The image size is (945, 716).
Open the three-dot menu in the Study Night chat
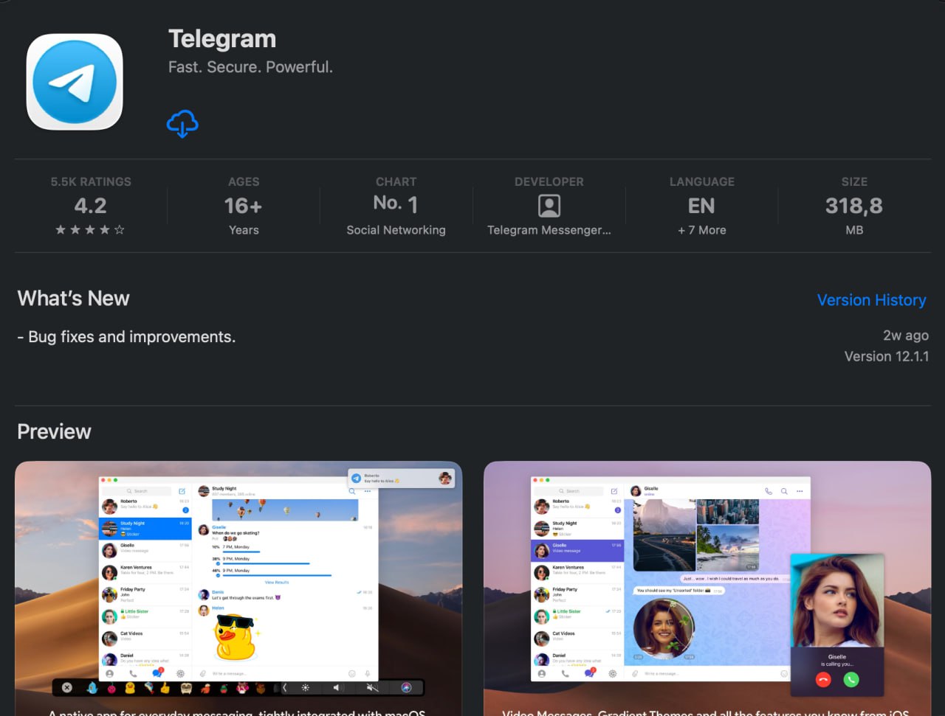tap(368, 491)
